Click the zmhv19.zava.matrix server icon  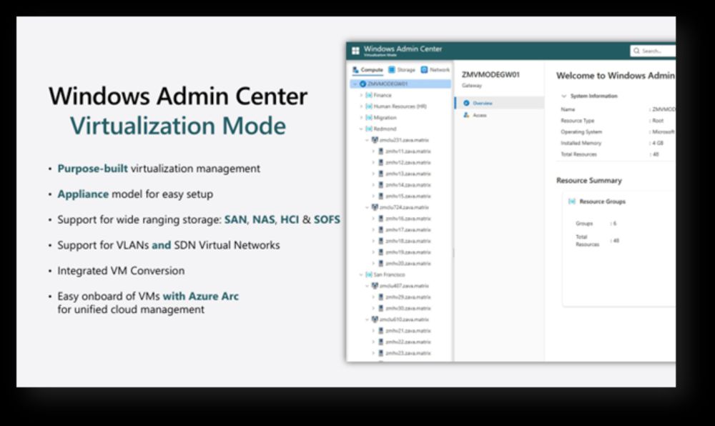point(381,252)
